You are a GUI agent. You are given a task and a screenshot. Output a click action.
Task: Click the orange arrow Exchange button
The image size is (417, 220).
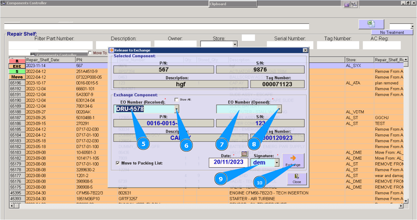coord(293,161)
